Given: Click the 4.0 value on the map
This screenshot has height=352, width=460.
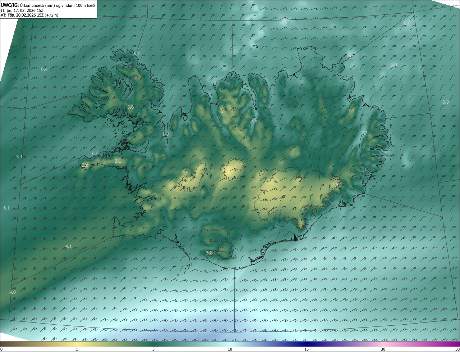Looking at the screenshot, I should [x=13, y=292].
